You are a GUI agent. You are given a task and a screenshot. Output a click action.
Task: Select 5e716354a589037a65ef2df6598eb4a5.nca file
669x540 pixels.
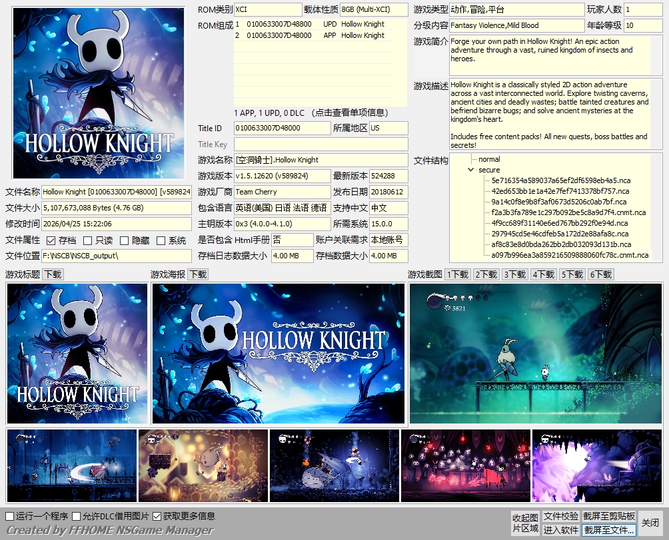point(560,180)
